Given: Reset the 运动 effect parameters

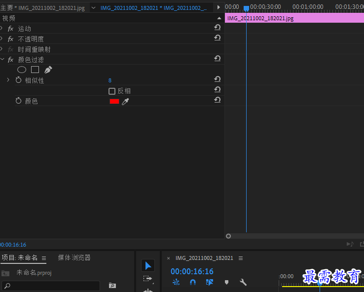Looking at the screenshot, I should tap(218, 28).
